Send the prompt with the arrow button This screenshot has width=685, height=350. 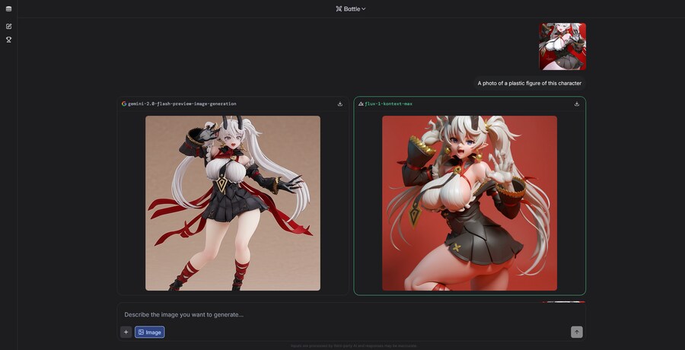point(577,332)
